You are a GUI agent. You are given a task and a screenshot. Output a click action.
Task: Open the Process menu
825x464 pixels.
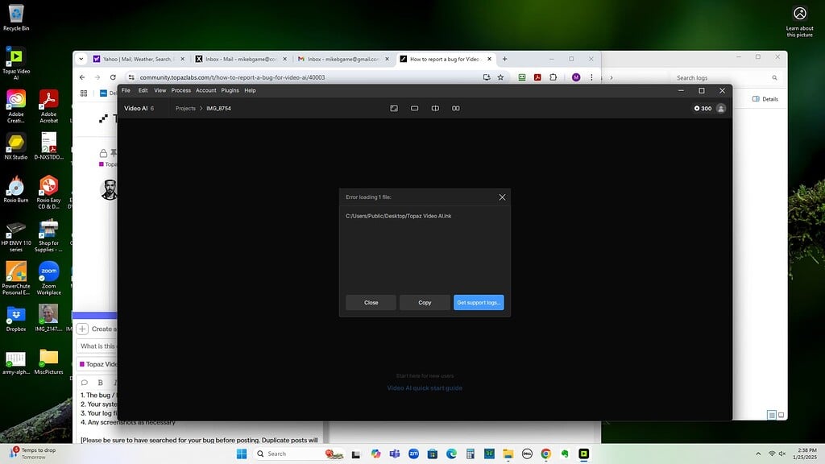(x=180, y=90)
